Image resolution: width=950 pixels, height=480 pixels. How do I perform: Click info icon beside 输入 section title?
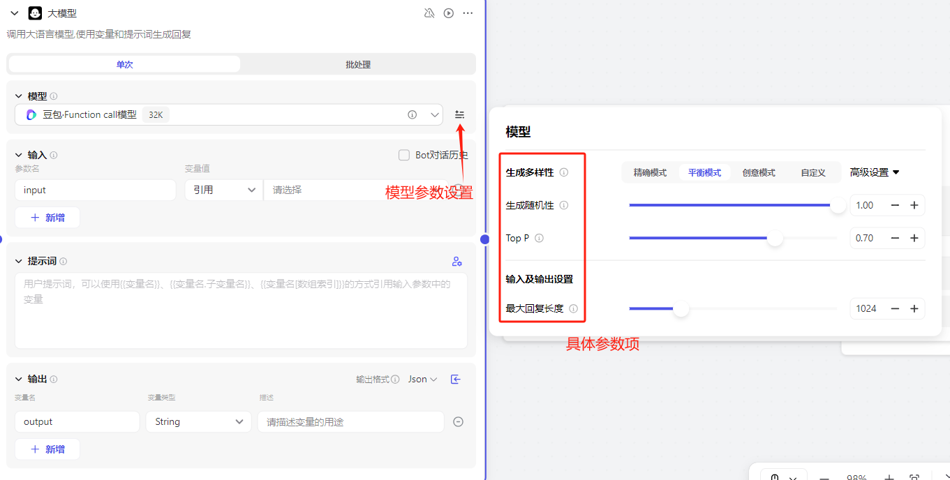[54, 155]
